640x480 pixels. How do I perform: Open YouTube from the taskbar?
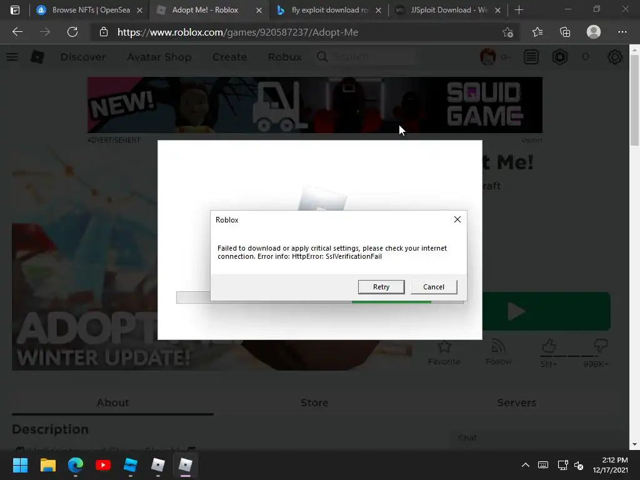click(x=103, y=465)
